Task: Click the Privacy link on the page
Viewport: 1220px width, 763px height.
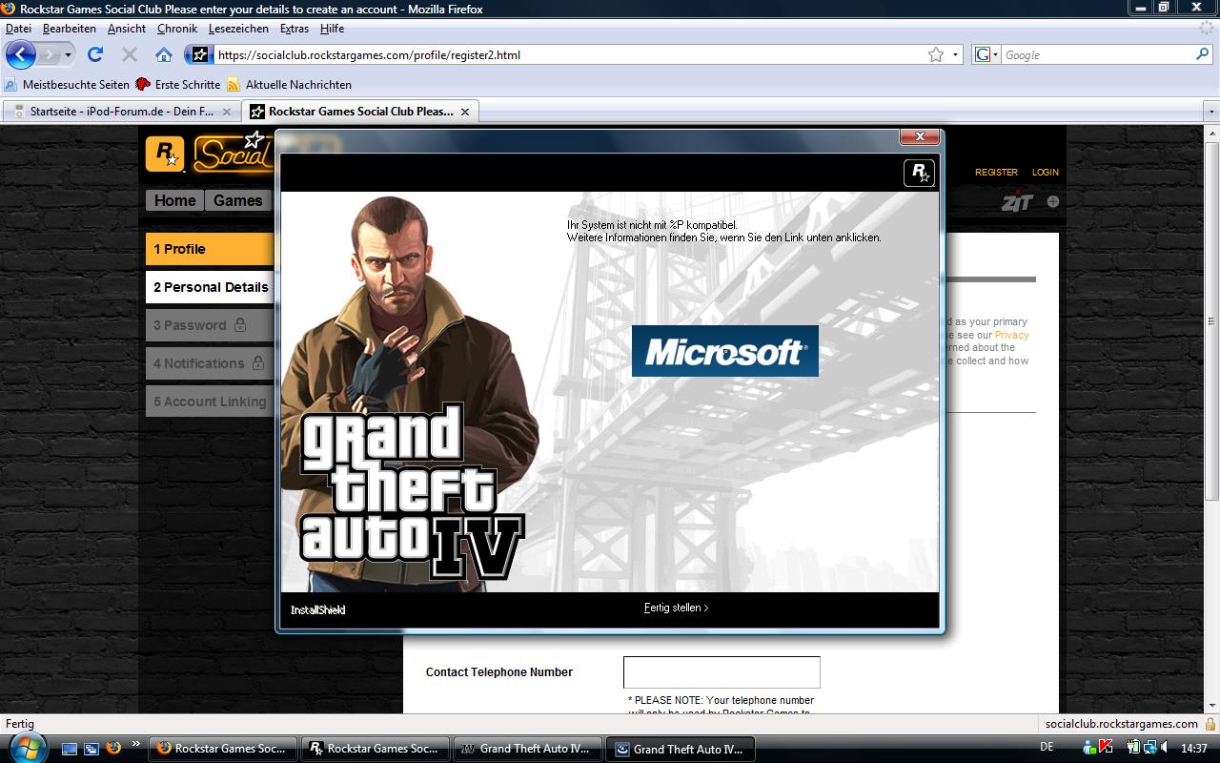Action: coord(1011,335)
